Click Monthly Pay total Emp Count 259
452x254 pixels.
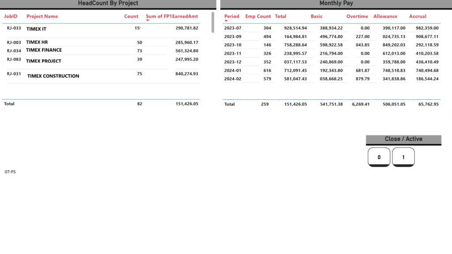(x=265, y=104)
